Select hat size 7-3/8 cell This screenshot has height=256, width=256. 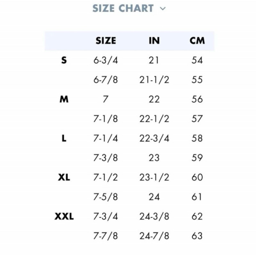[x=106, y=158]
